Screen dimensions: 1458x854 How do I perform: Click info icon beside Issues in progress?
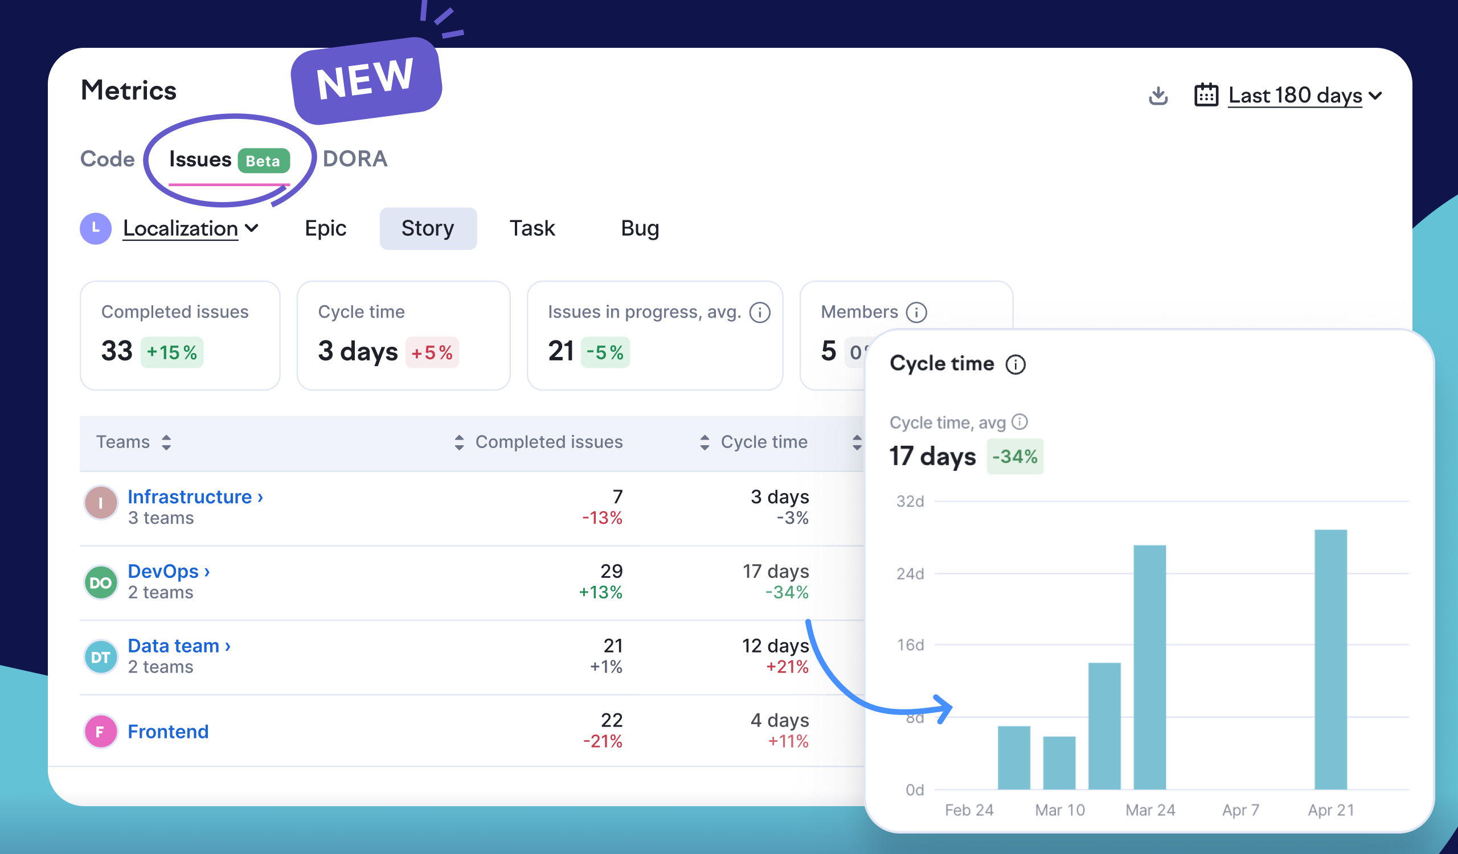(760, 312)
